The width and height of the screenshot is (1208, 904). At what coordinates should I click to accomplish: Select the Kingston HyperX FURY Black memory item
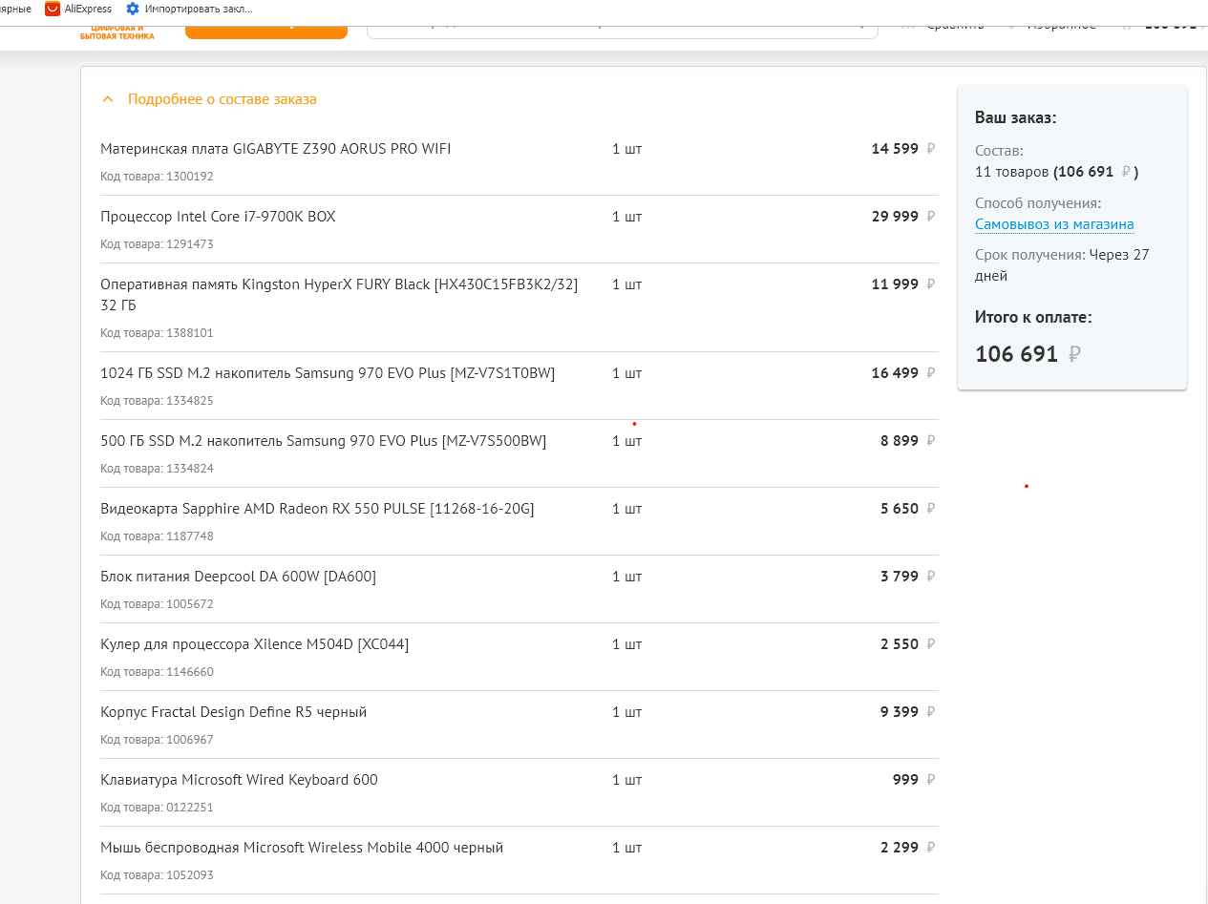339,294
